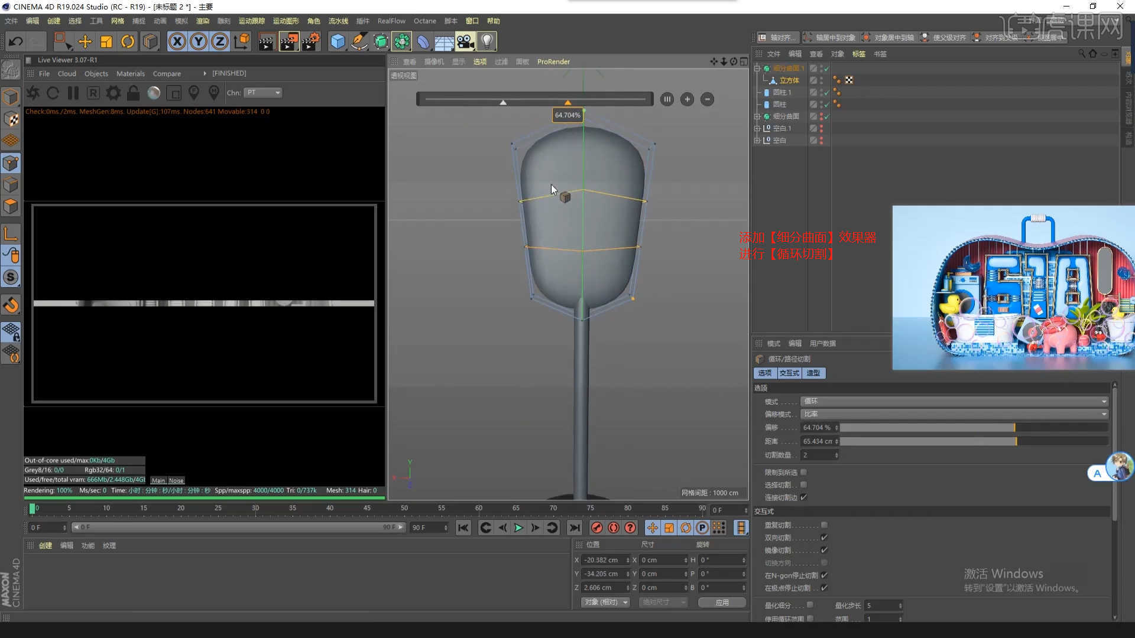Click the 应用 apply button
Image resolution: width=1135 pixels, height=638 pixels.
click(722, 603)
